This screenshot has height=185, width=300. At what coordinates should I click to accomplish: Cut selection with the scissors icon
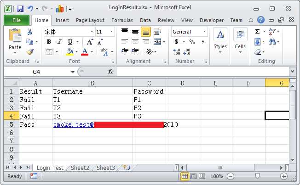pos(29,32)
